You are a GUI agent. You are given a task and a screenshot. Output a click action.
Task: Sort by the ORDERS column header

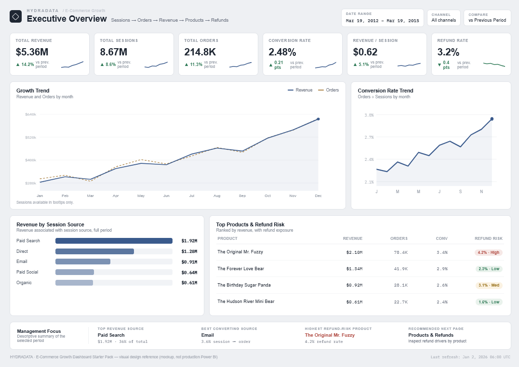point(399,238)
